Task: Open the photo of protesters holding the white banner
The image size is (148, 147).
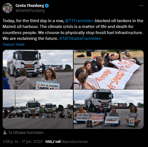Action: (x=109, y=69)
